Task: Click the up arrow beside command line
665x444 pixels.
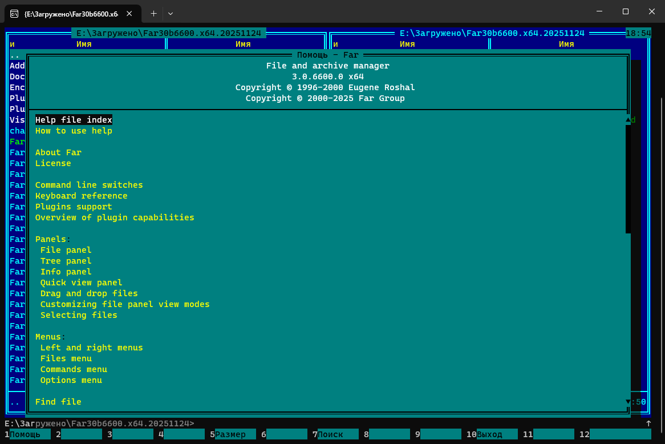Action: [x=648, y=423]
